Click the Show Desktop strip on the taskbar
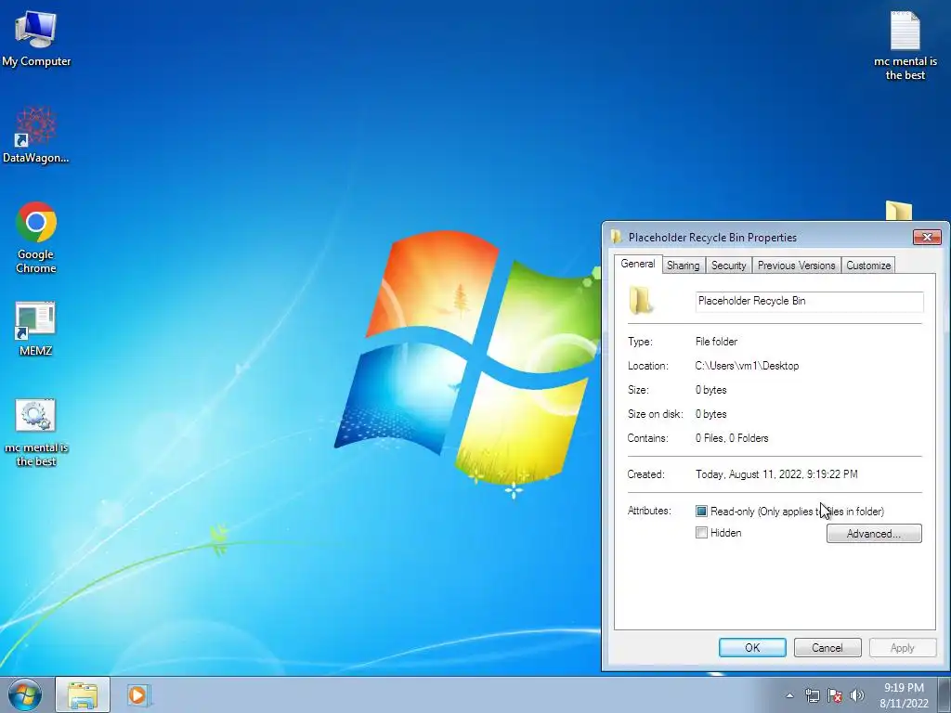 pyautogui.click(x=944, y=694)
